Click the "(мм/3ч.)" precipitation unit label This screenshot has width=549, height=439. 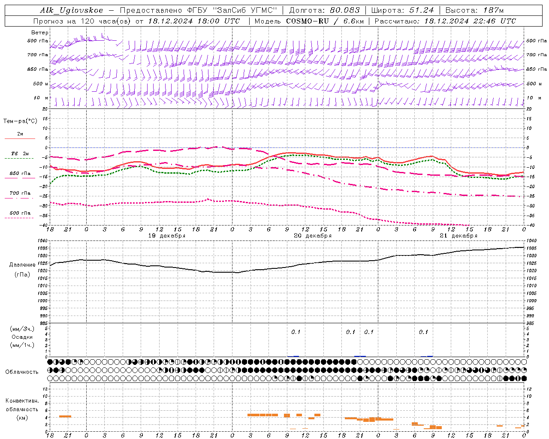pos(22,329)
